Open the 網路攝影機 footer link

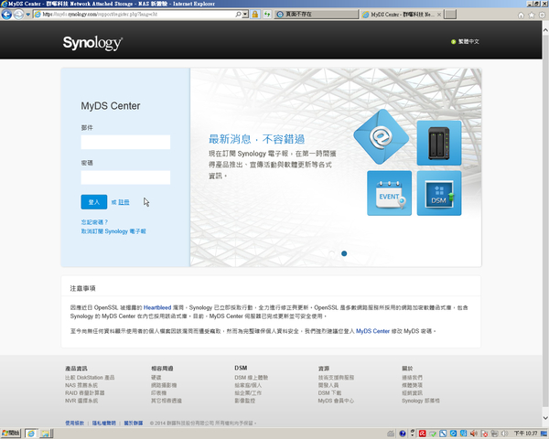164,385
